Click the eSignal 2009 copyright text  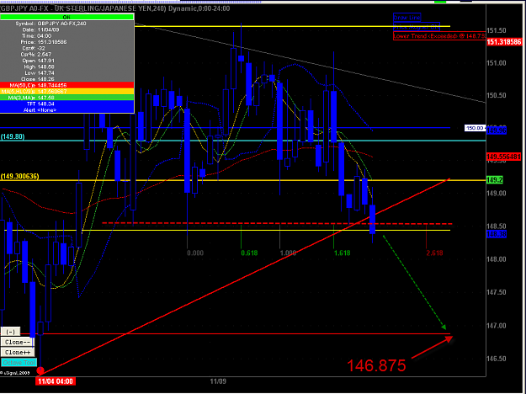(x=15, y=372)
